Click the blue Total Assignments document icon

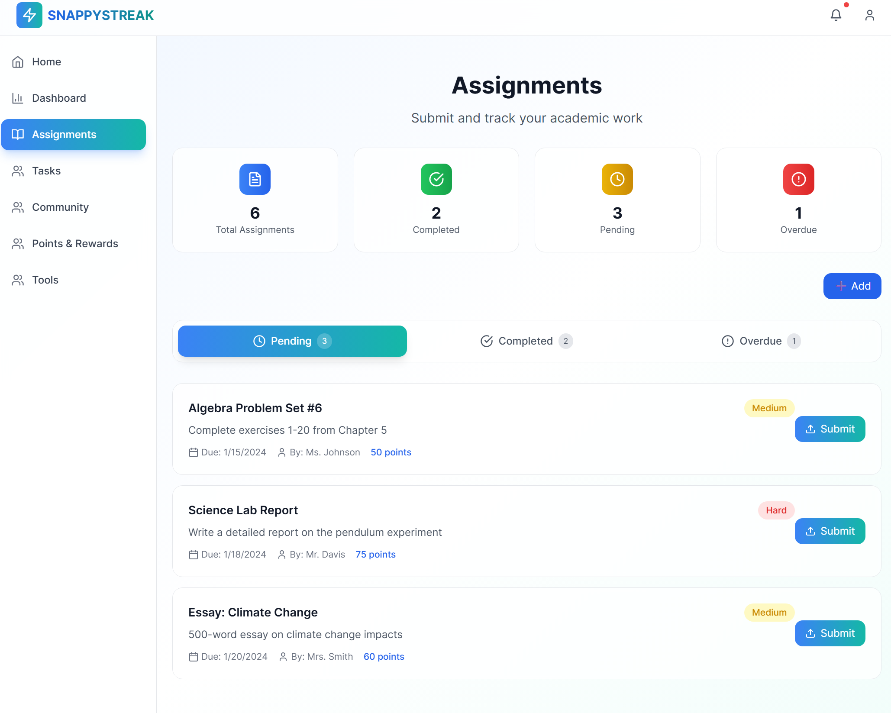[x=255, y=179]
